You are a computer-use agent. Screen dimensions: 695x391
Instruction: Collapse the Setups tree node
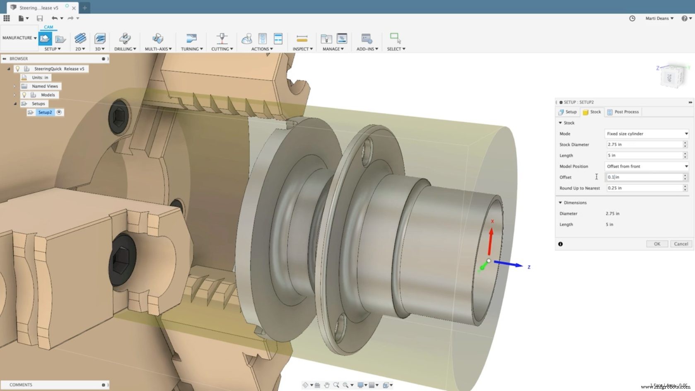pos(15,104)
